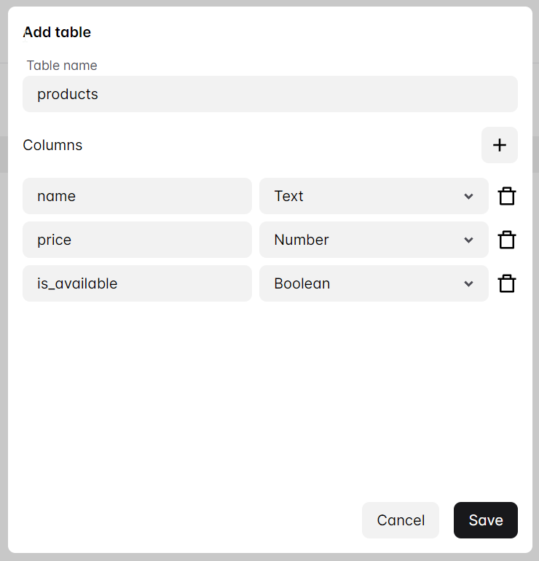The width and height of the screenshot is (539, 561).
Task: Click the chevron arrow on Boolean selector
Action: tap(468, 284)
